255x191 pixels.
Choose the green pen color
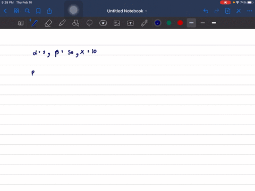click(169, 23)
